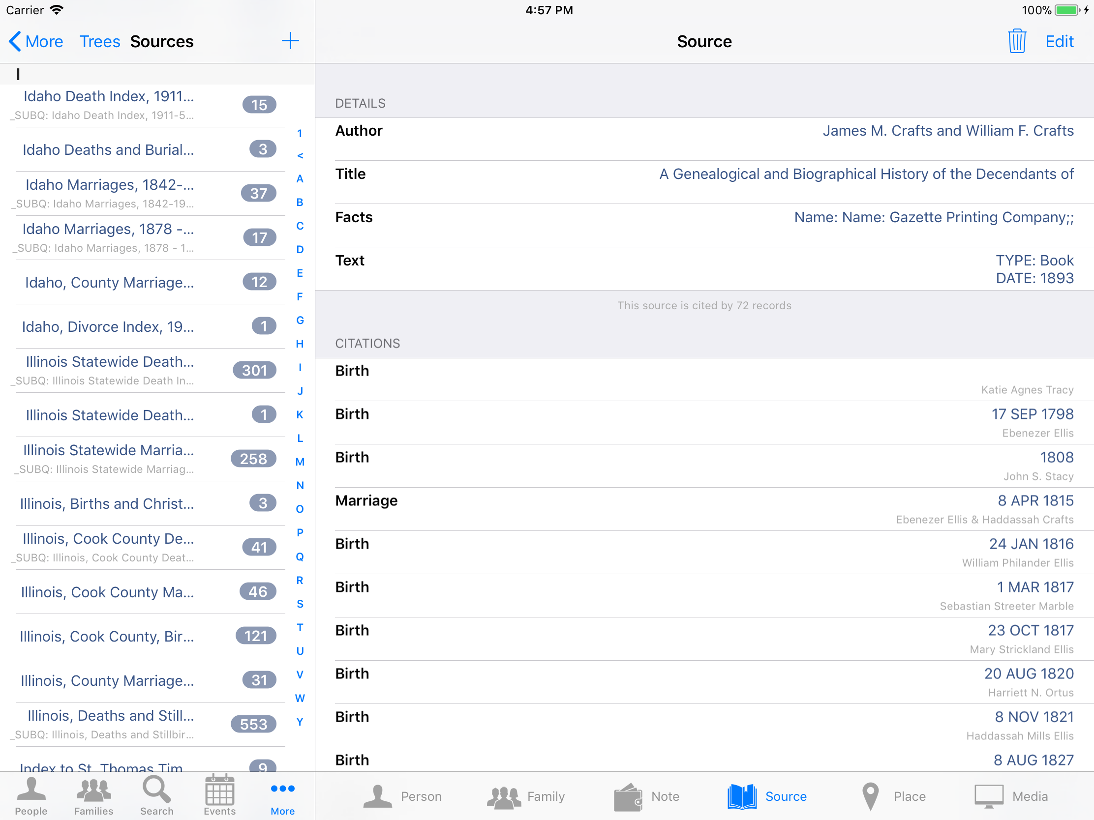Jump to letter S in index
The image size is (1094, 820).
(300, 604)
